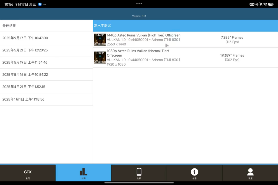Viewport: 278px width, 185px height.
Task: Click the Wi-Fi status icon
Action: 265,4
